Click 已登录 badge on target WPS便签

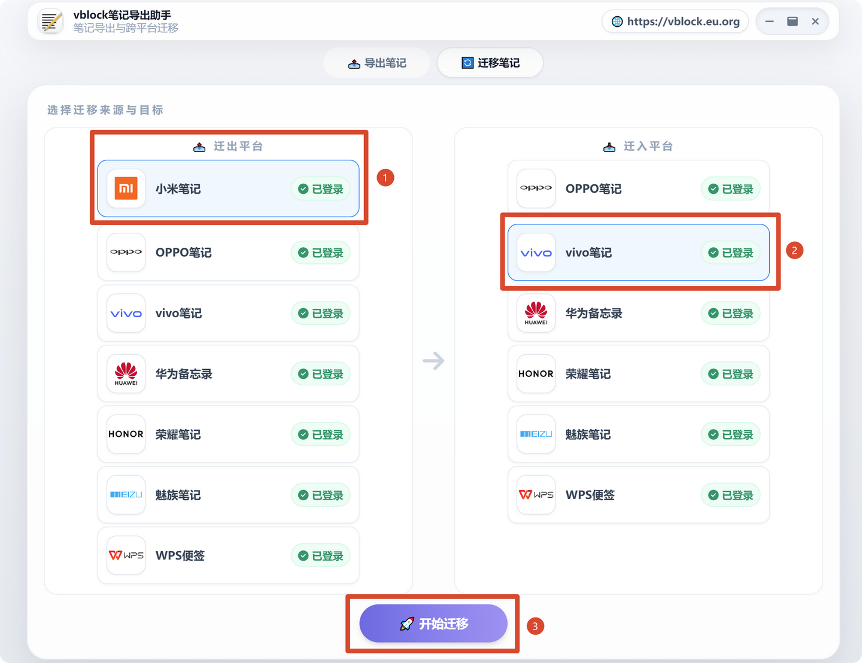pos(730,495)
